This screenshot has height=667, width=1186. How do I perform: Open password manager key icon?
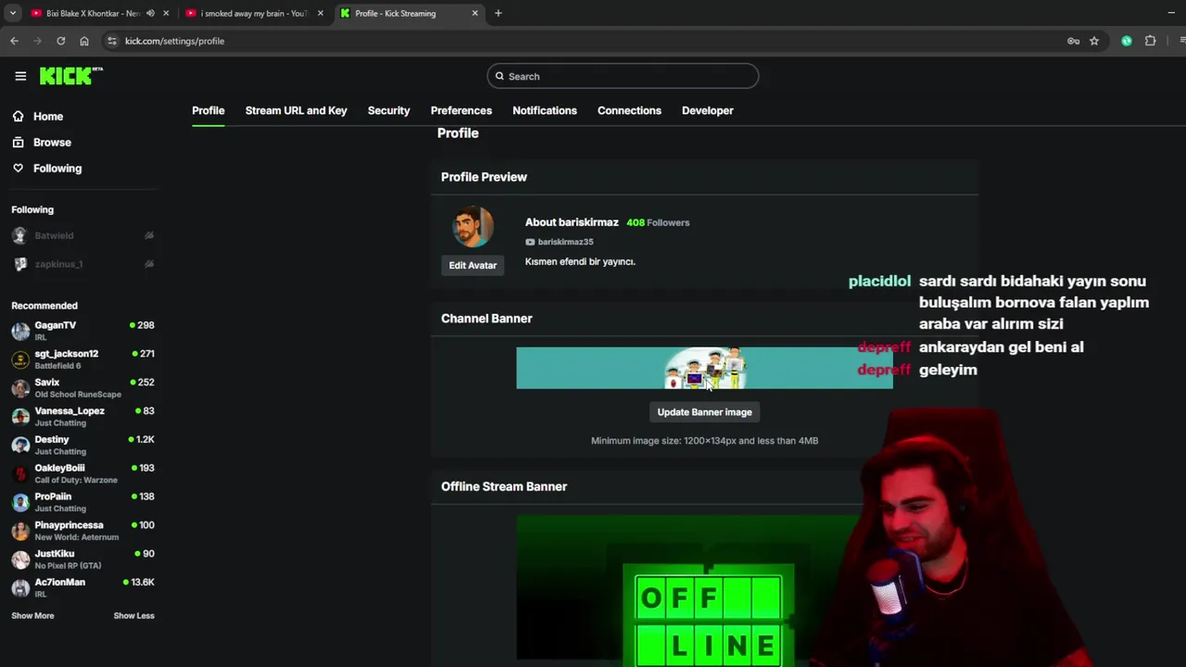pos(1073,41)
